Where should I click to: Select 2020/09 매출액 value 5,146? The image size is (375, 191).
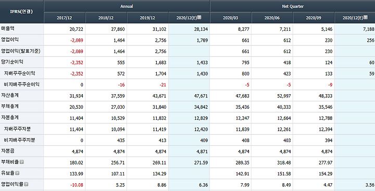click(x=327, y=29)
